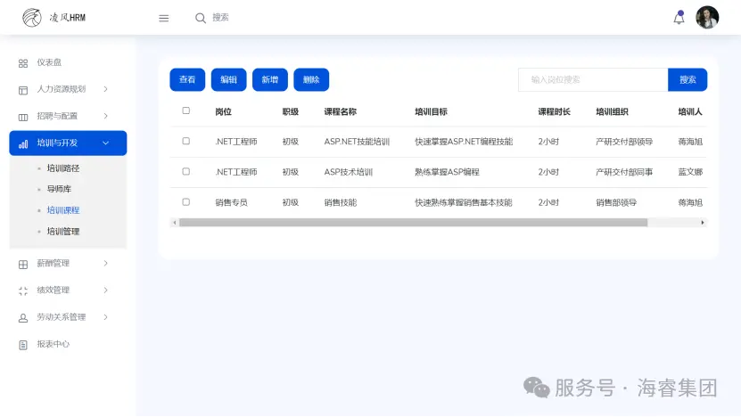Screen dimensions: 741x417
Task: Expand the 人力资源规划 menu chevron
Action: [x=105, y=89]
